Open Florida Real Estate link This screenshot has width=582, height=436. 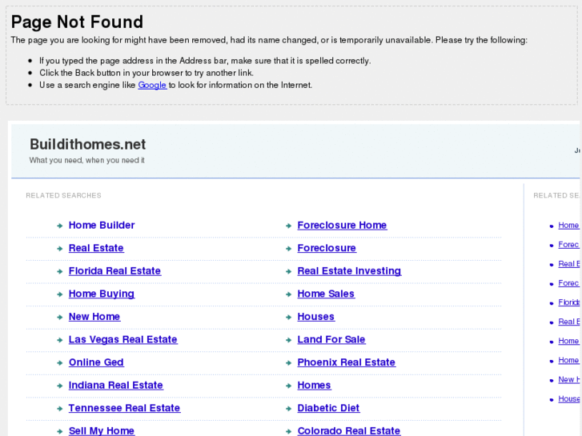click(x=114, y=271)
